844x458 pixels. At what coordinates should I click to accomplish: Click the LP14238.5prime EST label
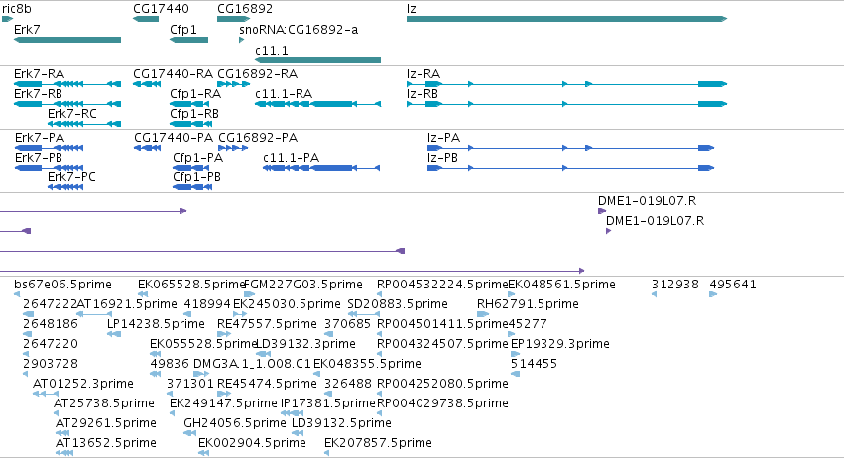point(156,324)
